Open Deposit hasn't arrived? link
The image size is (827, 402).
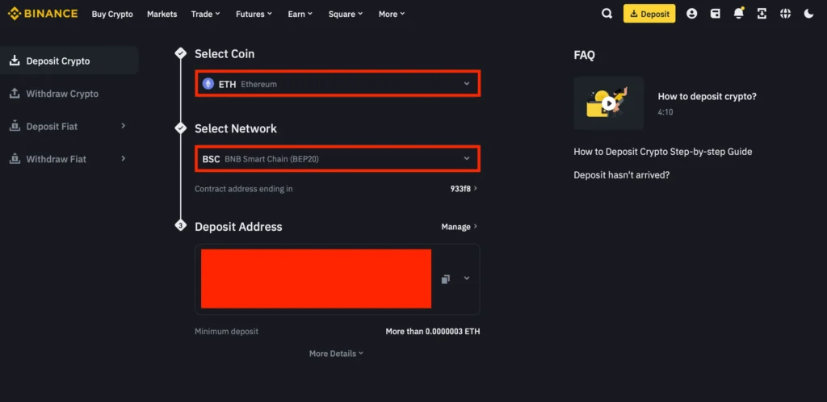pos(622,175)
